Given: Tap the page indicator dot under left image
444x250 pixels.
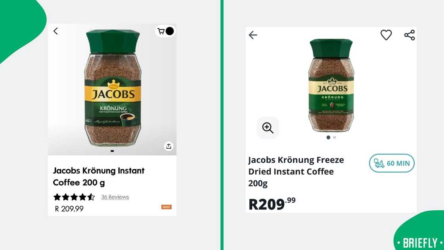Looking at the screenshot, I should click(112, 151).
